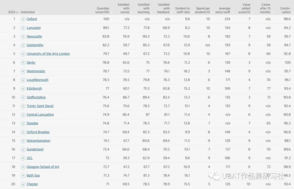294x189 pixels.
Task: Expand the Dundee row details
Action: pos(23,123)
